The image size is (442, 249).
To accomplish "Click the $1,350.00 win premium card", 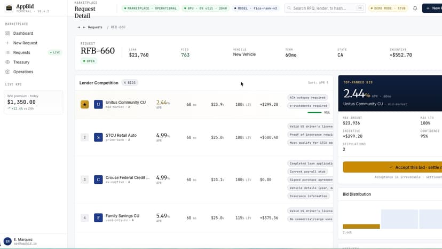I will (x=34, y=102).
